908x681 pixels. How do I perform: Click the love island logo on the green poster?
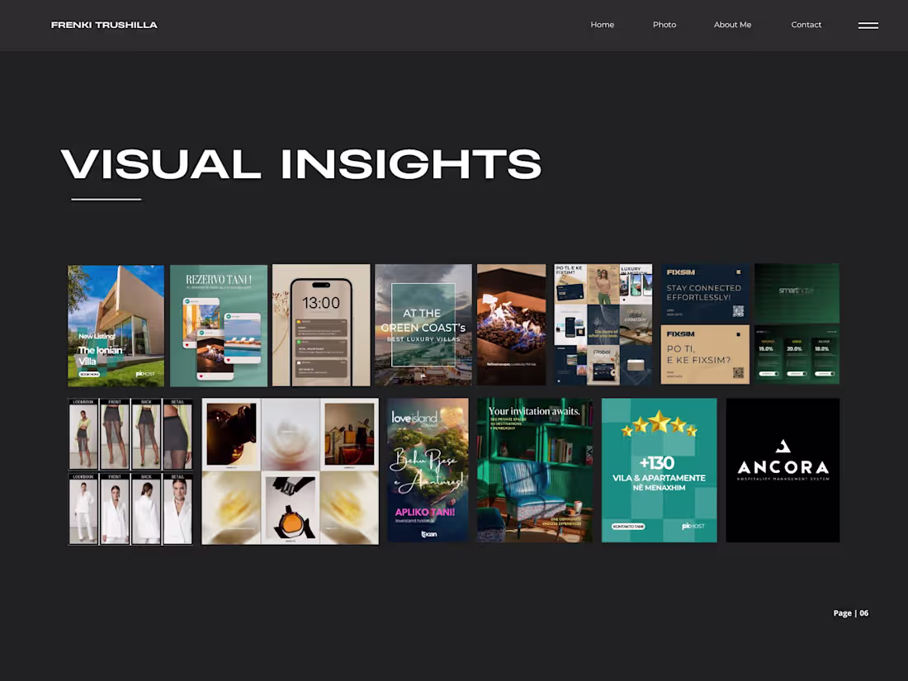(x=415, y=418)
